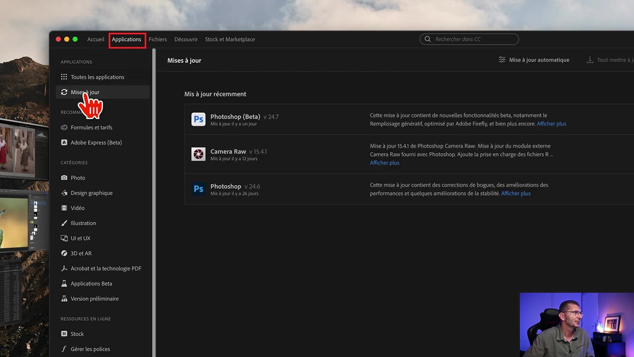This screenshot has width=634, height=357.
Task: Click the webcam video overlay thumbnail
Action: click(x=577, y=325)
